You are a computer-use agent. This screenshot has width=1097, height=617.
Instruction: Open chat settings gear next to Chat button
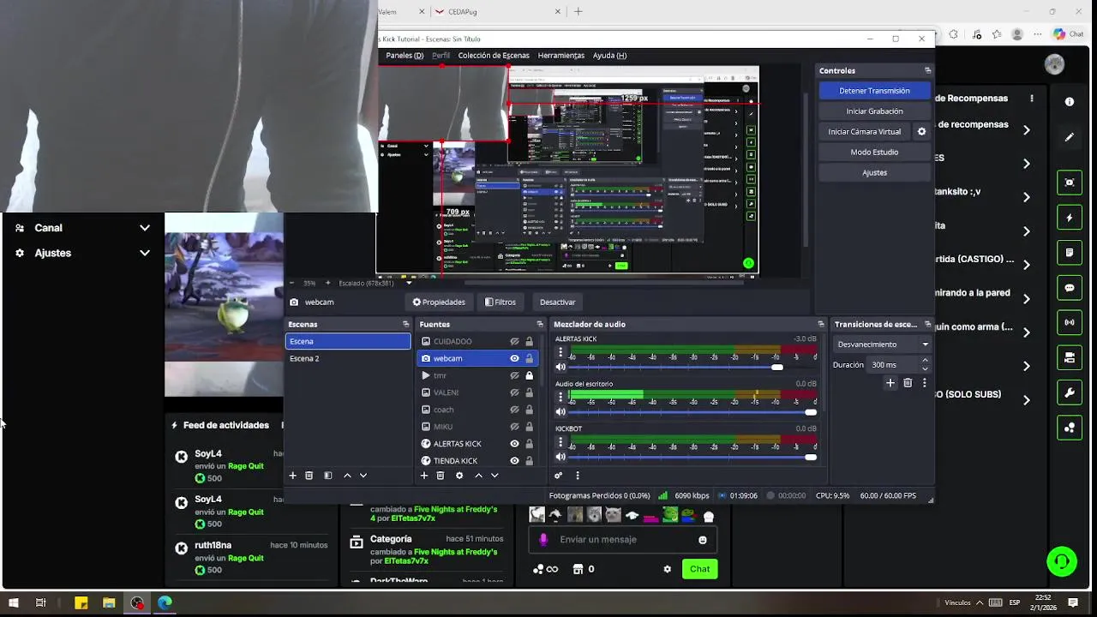668,569
